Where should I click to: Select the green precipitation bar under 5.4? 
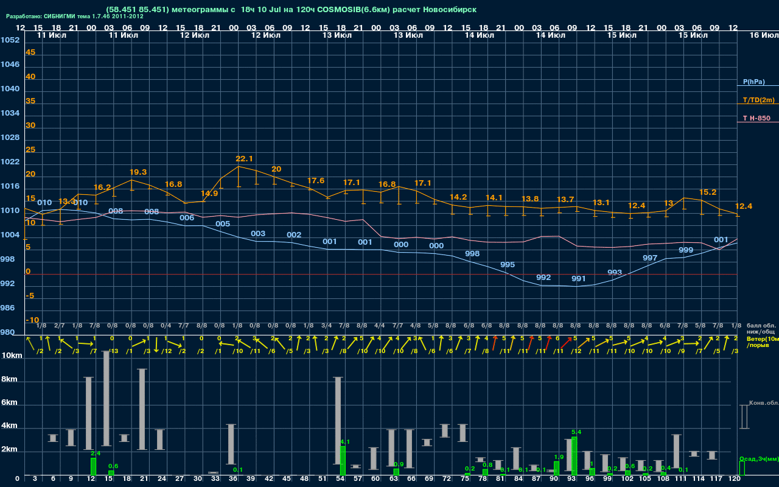[x=575, y=455]
